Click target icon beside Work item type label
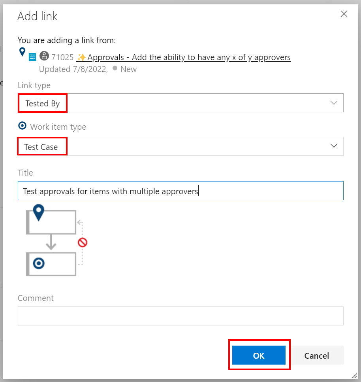The height and width of the screenshot is (382, 361). point(23,126)
